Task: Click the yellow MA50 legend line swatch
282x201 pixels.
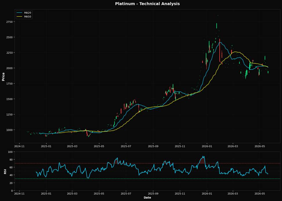Action: pos(20,17)
